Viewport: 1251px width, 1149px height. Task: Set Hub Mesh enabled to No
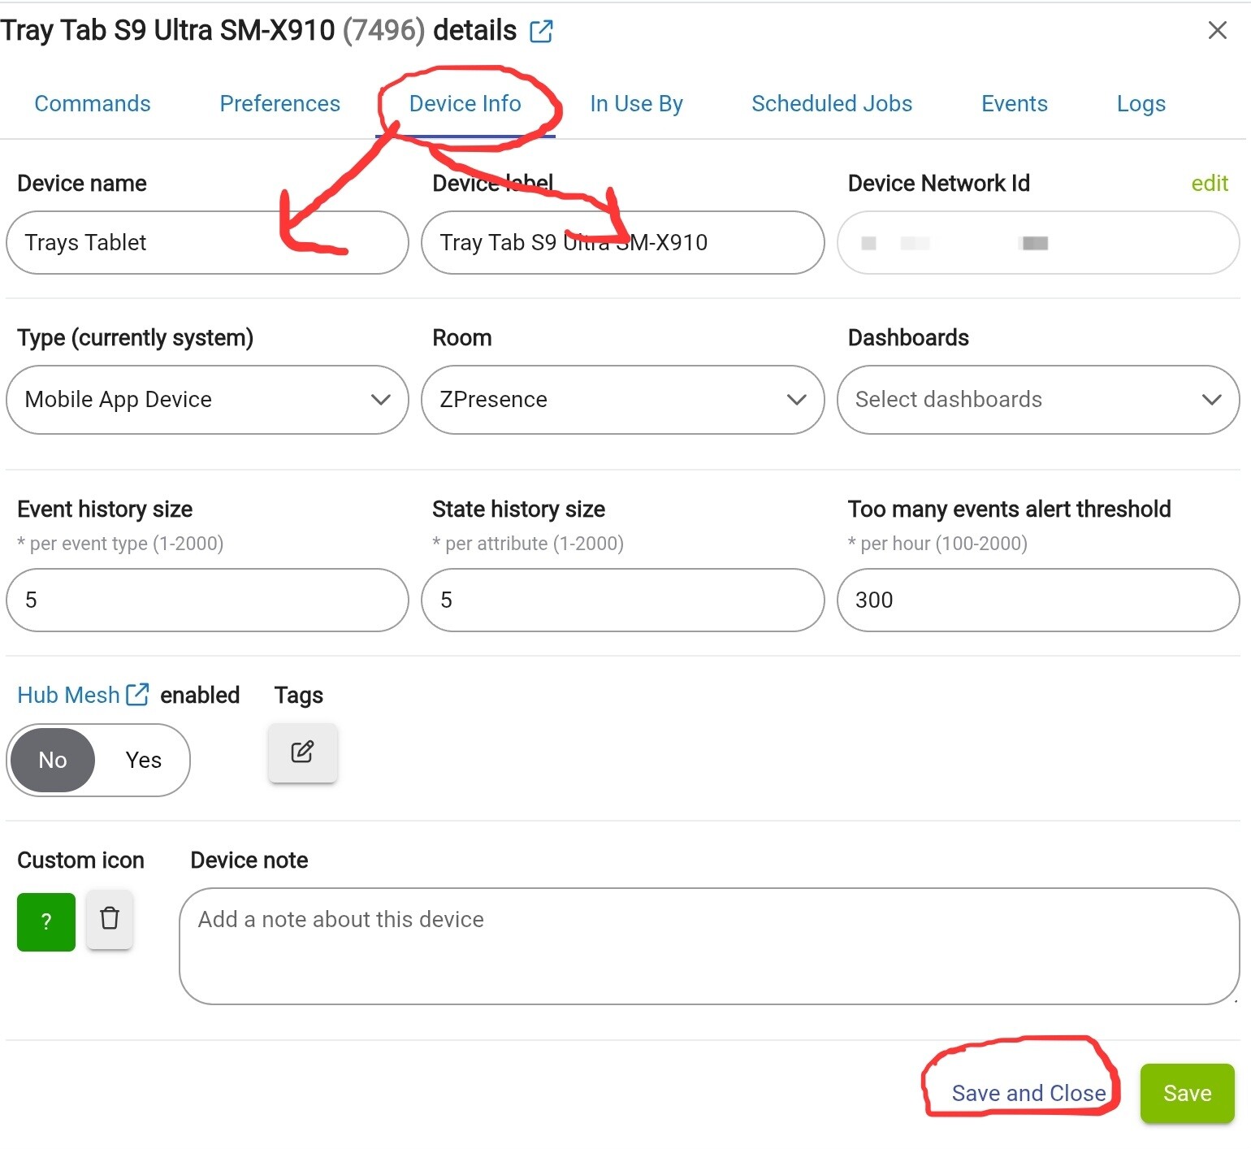[53, 760]
